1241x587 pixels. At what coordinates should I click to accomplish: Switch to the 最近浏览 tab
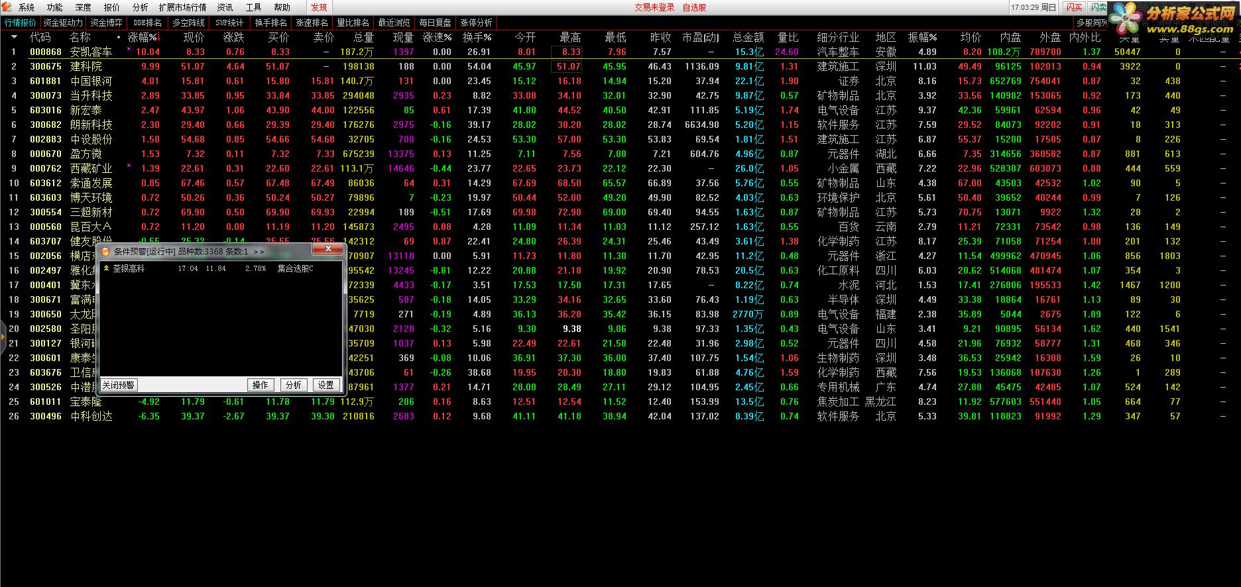click(394, 23)
